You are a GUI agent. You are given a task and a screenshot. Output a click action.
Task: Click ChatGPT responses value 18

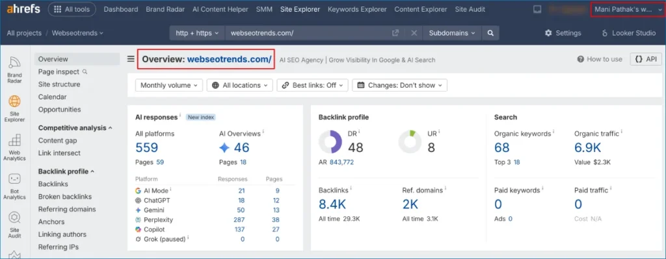241,201
